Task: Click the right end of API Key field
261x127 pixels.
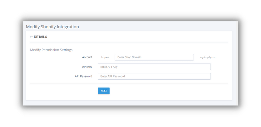Action: click(208, 67)
